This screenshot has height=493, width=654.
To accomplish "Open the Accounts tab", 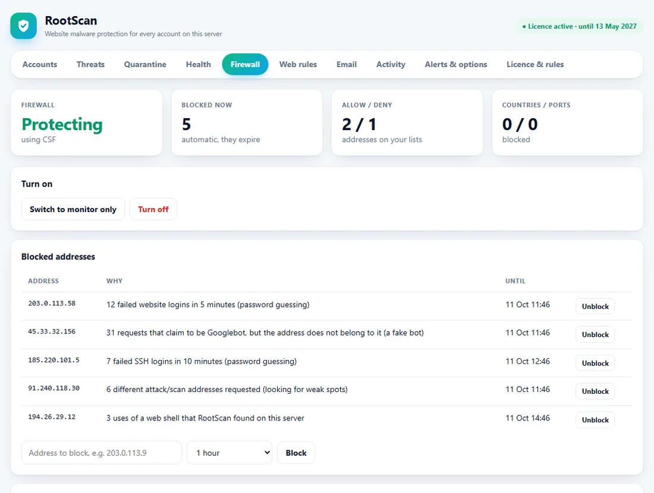I will (x=40, y=65).
